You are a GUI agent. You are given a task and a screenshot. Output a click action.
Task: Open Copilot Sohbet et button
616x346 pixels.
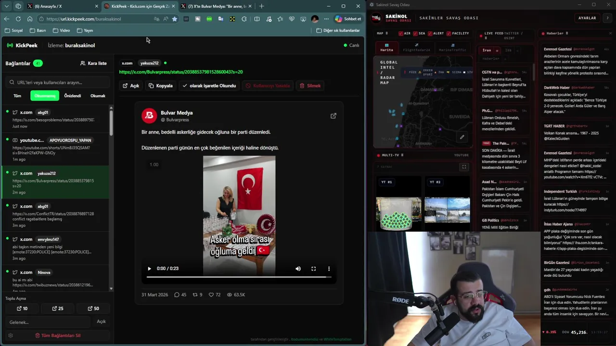[348, 19]
